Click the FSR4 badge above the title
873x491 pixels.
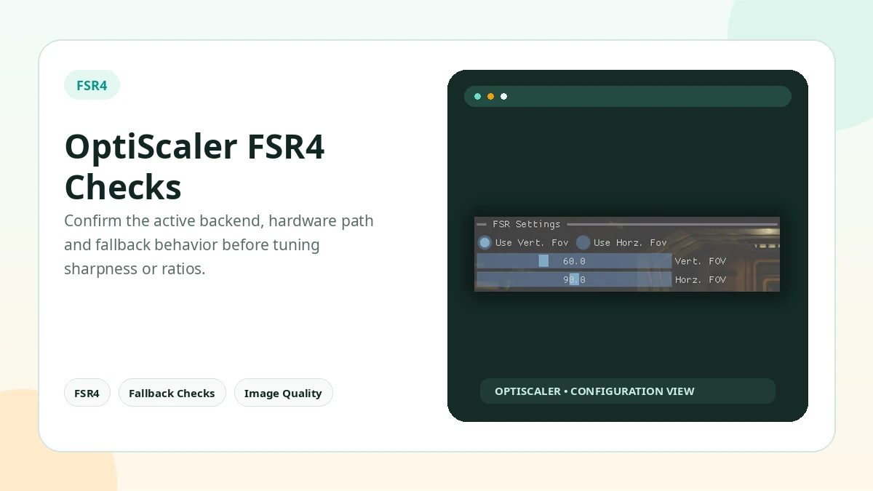(92, 85)
